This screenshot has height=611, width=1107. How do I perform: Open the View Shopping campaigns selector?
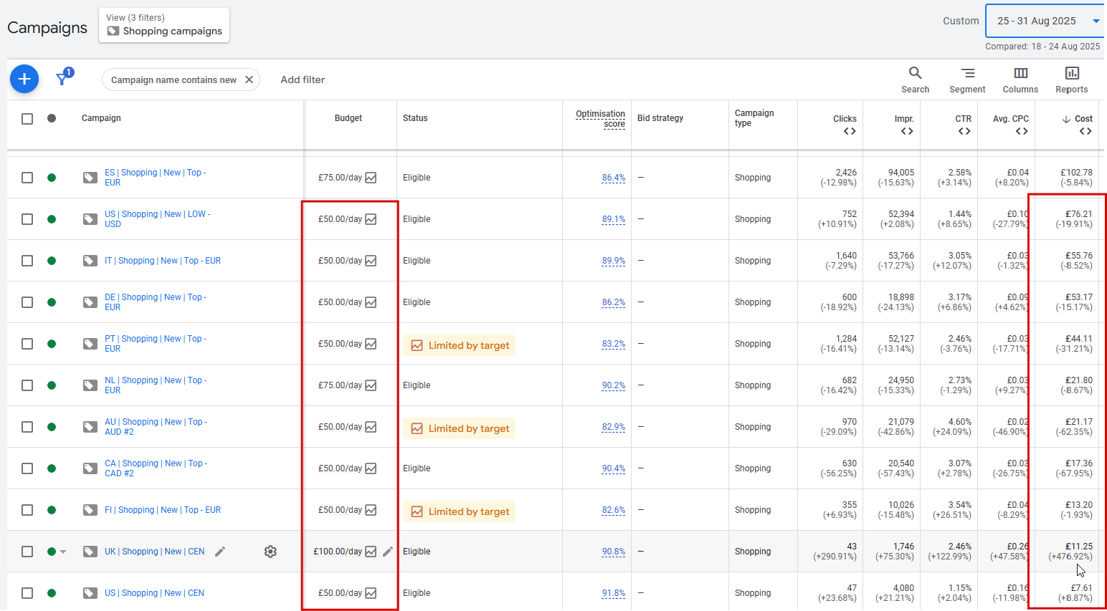click(164, 25)
